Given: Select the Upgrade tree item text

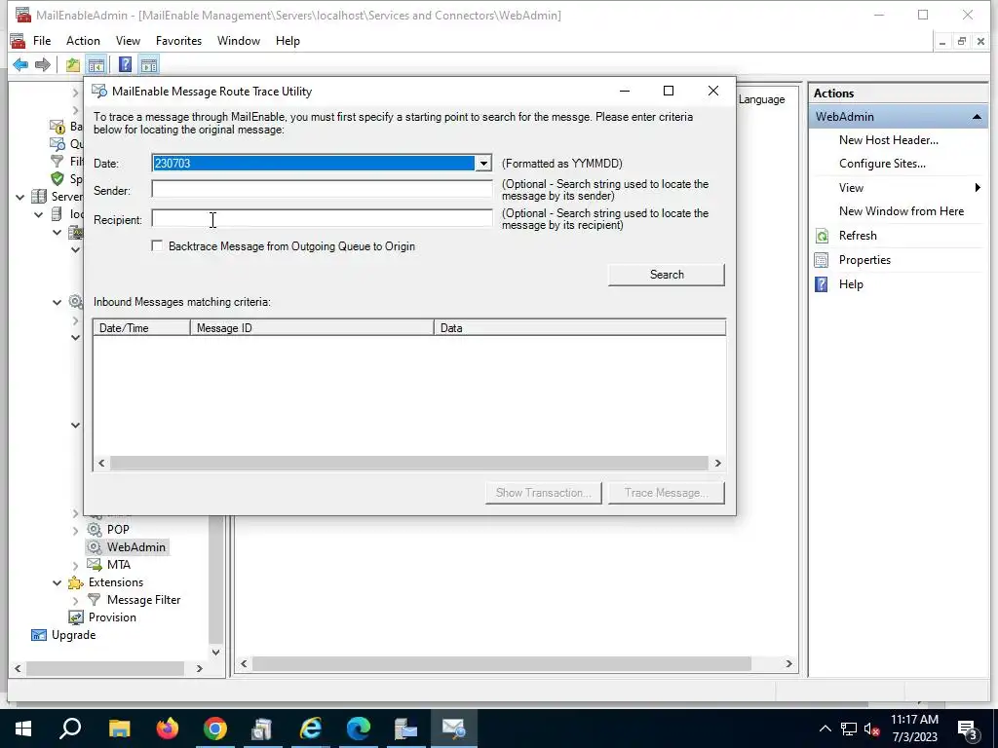Looking at the screenshot, I should [x=74, y=635].
